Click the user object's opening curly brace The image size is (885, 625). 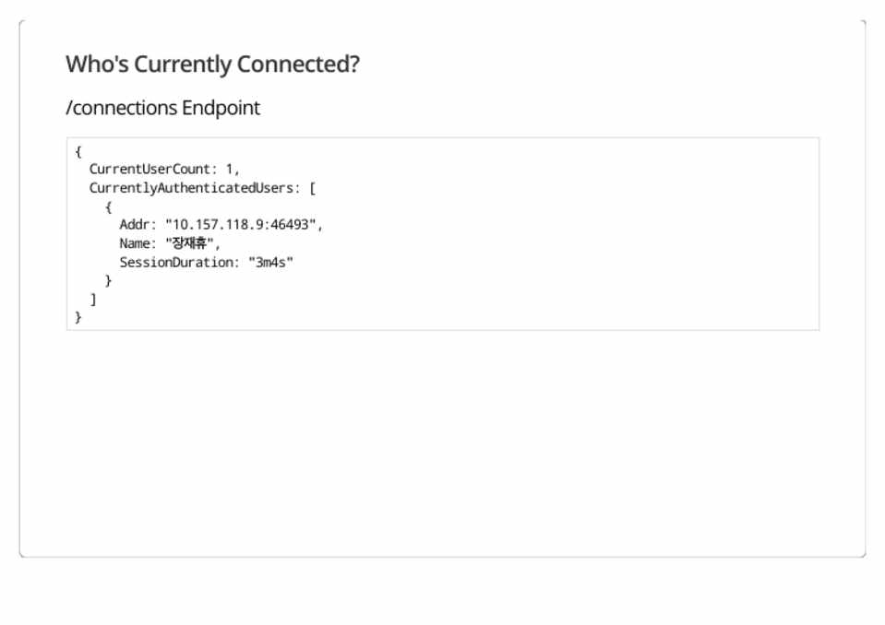108,206
